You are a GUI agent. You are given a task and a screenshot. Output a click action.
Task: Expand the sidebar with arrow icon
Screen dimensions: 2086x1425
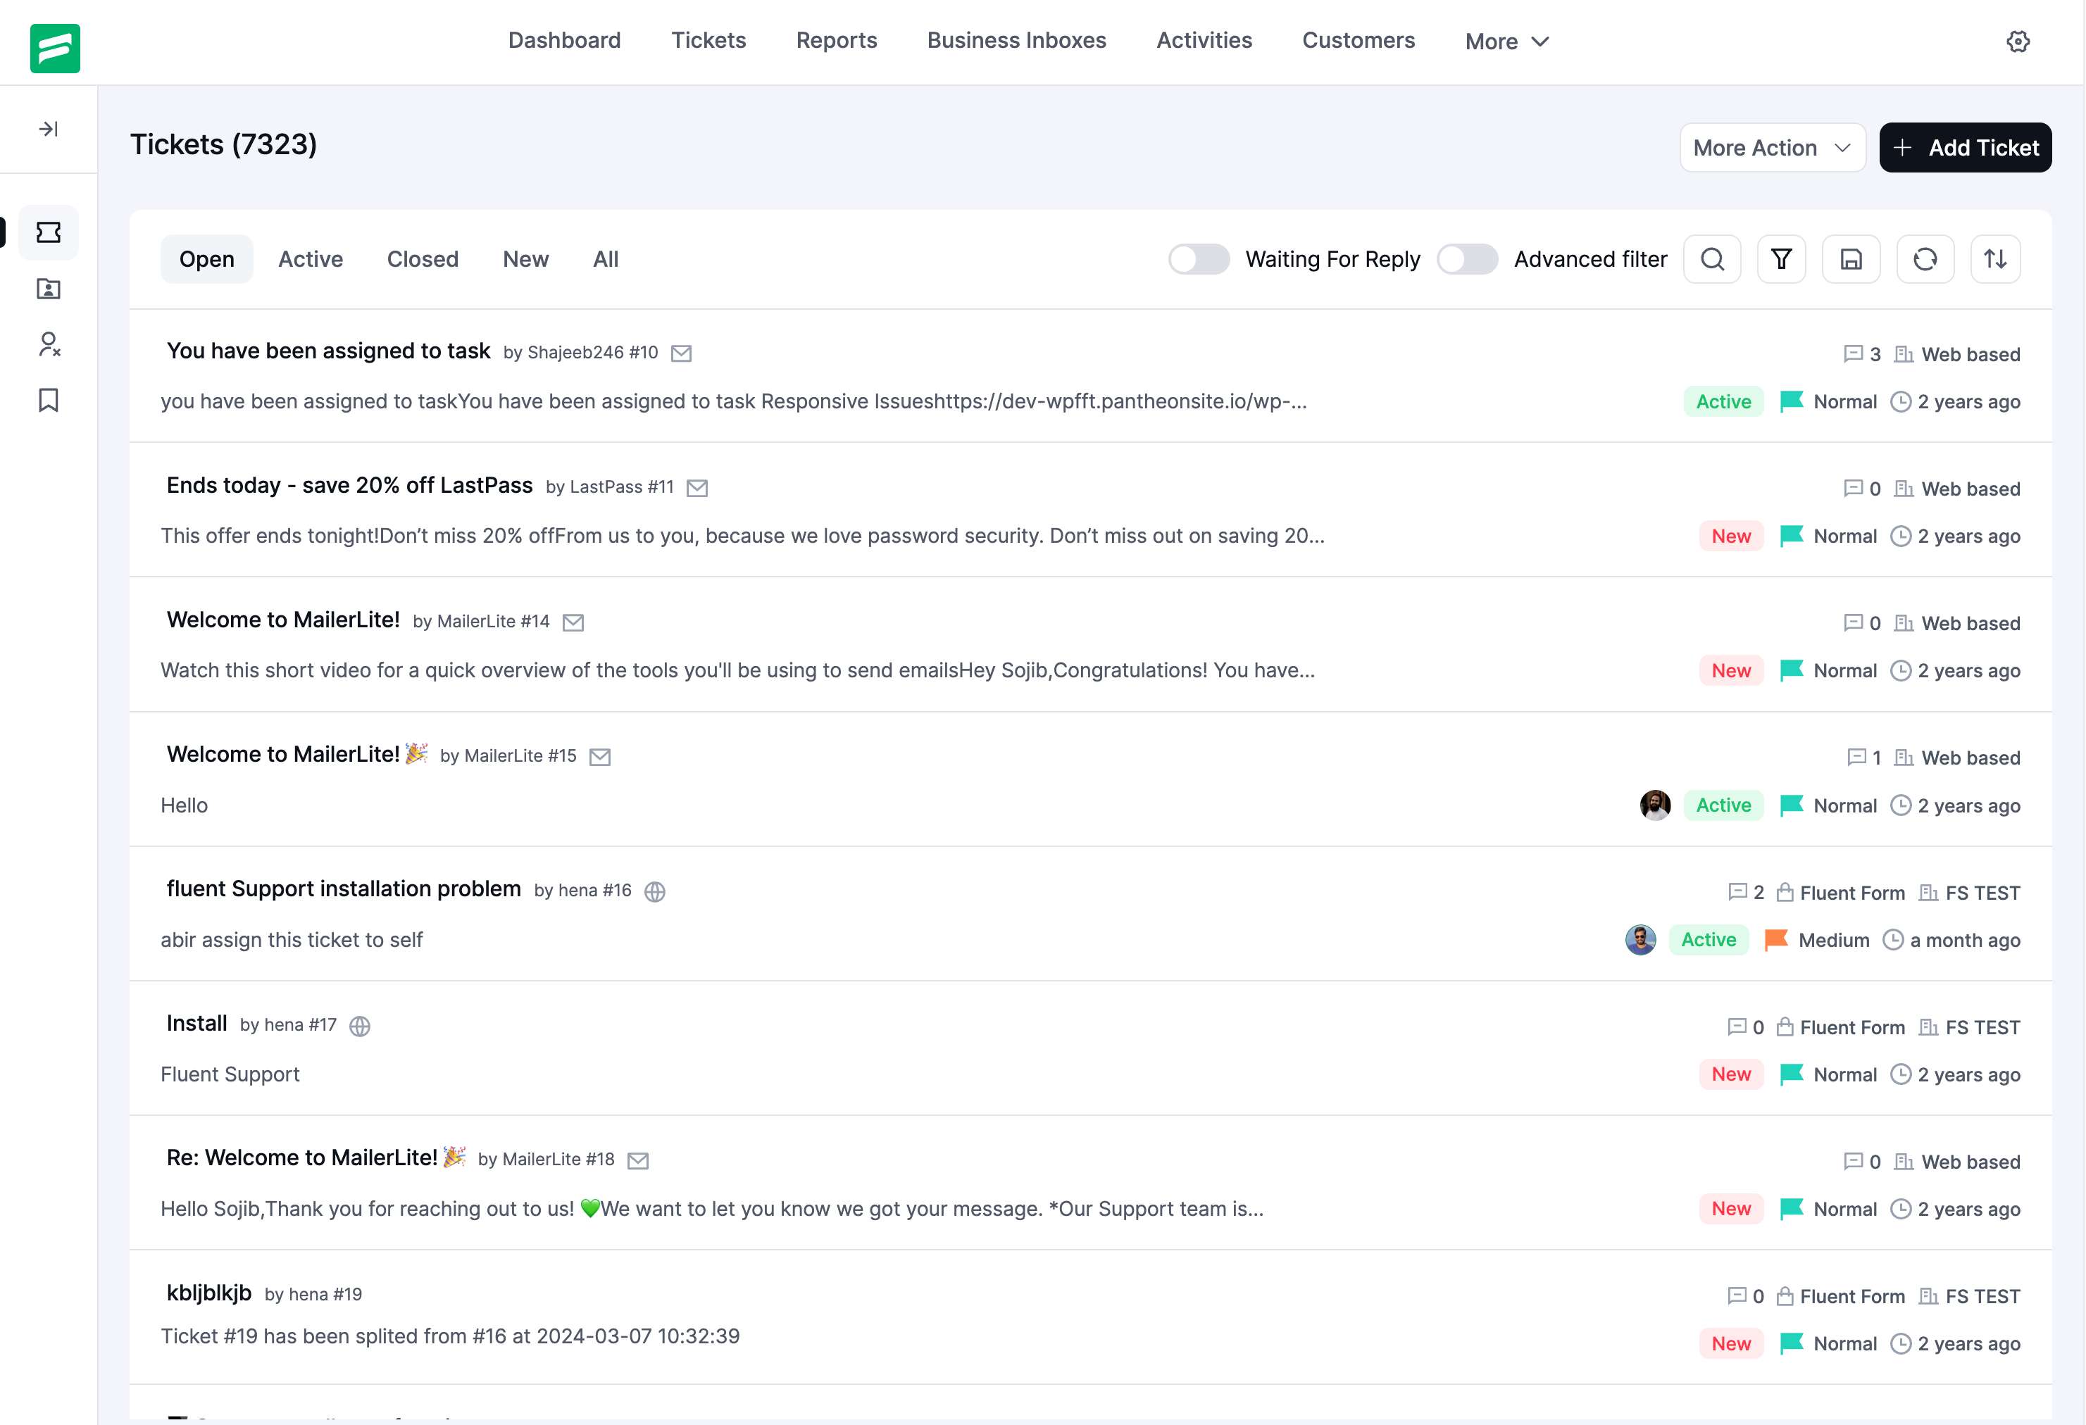[x=49, y=130]
